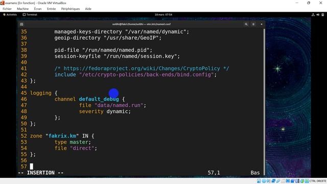Open the Aide menu
This screenshot has height=184, width=327.
point(88,9)
